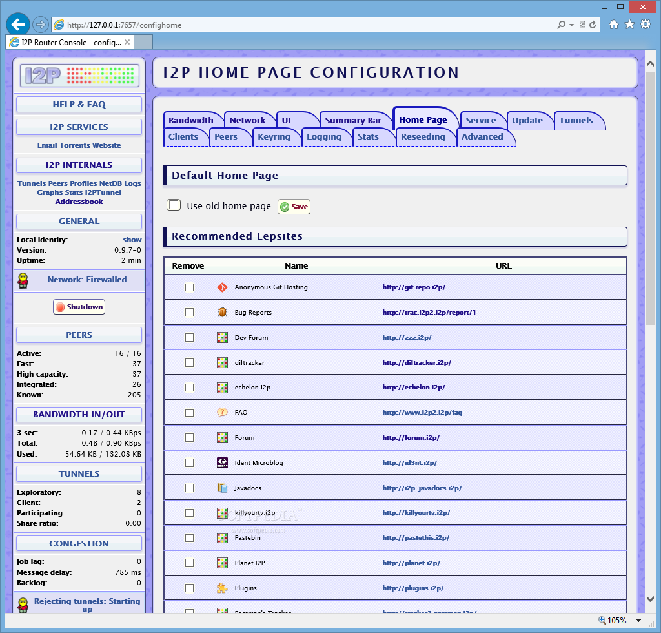Open the Graphs sidebar link

50,192
